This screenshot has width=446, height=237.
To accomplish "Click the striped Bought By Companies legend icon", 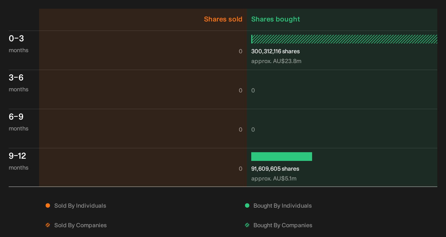I will [247, 225].
